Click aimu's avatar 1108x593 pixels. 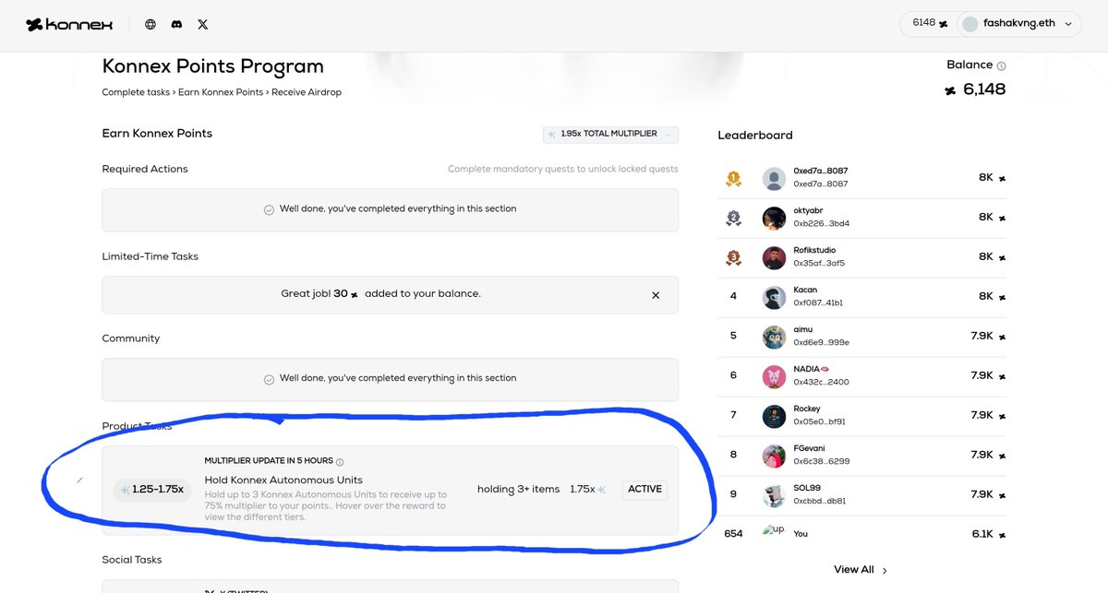[774, 338]
